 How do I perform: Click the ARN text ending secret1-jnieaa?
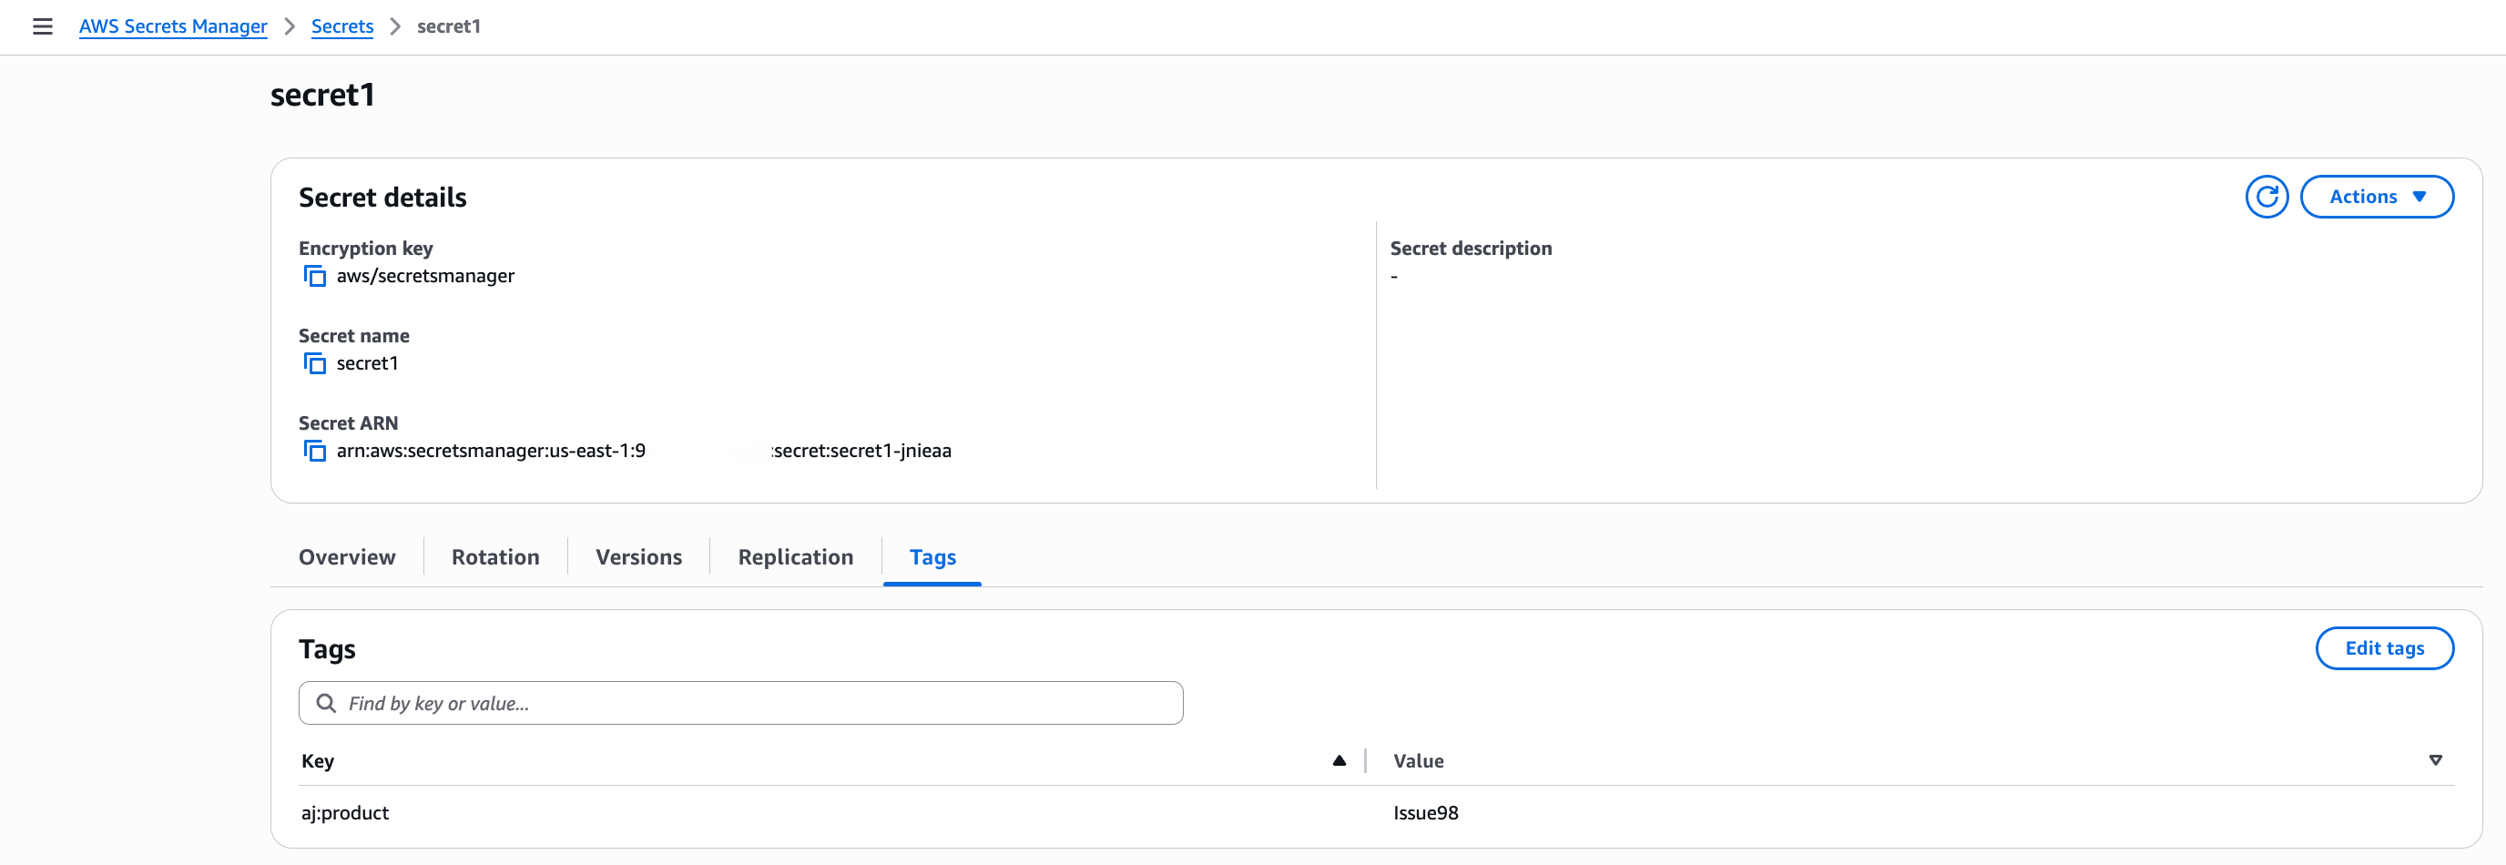point(644,452)
